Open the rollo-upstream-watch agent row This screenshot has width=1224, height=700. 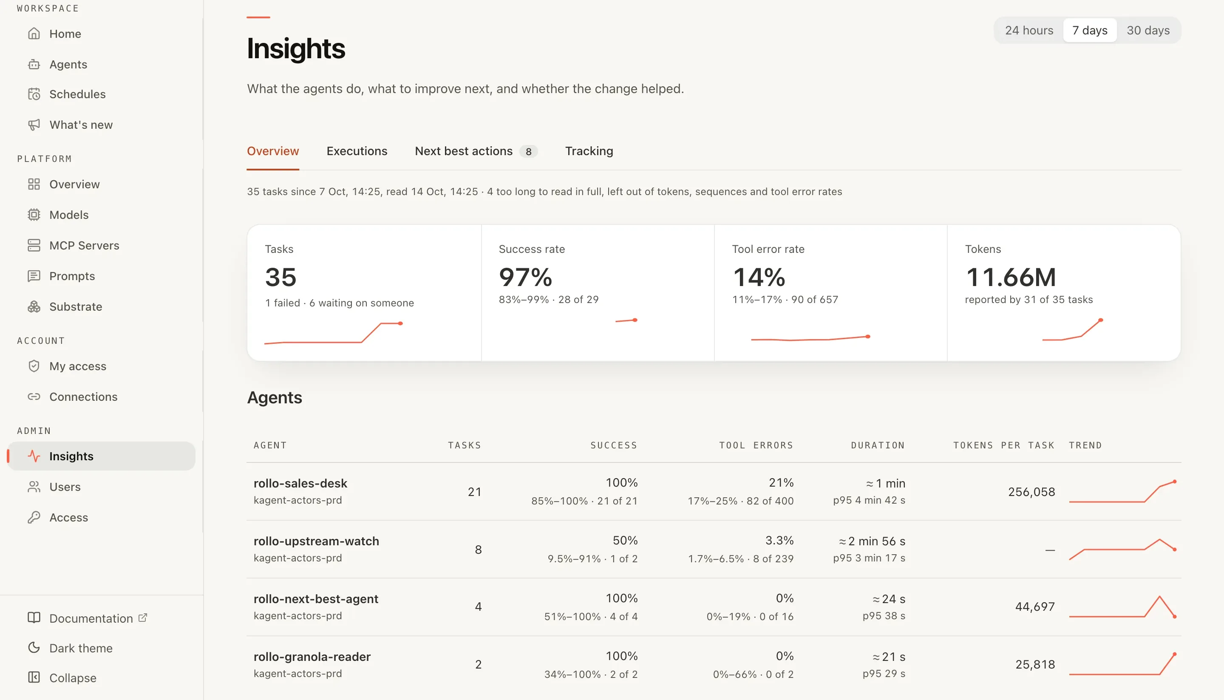[x=714, y=549]
